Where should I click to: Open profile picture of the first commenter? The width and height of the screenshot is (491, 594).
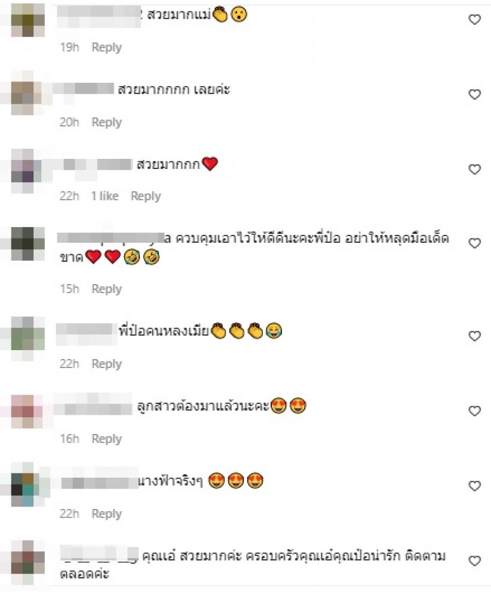click(28, 20)
